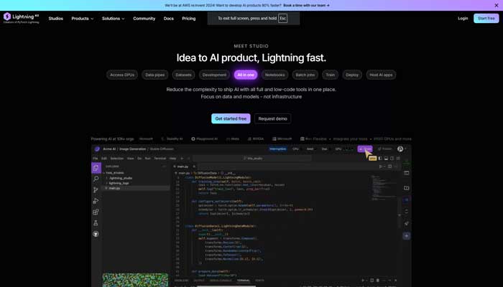
Task: Select main.py in the file explorer
Action: [137, 188]
